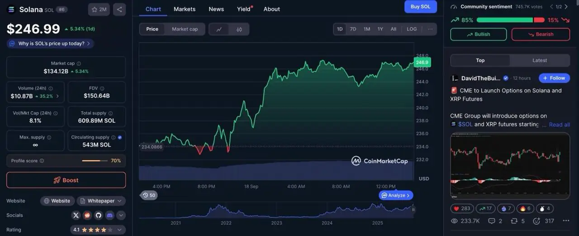
Task: Toggle LOG scale on chart
Action: pos(412,29)
